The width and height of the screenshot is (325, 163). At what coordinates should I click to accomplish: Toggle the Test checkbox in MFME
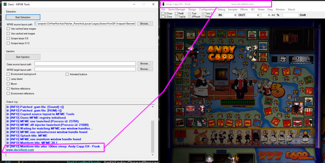click(190, 13)
